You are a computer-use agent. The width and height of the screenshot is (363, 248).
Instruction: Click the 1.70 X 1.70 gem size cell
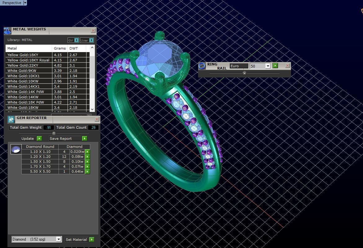(x=40, y=166)
